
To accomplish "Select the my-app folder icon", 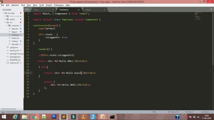I will point(6,13).
